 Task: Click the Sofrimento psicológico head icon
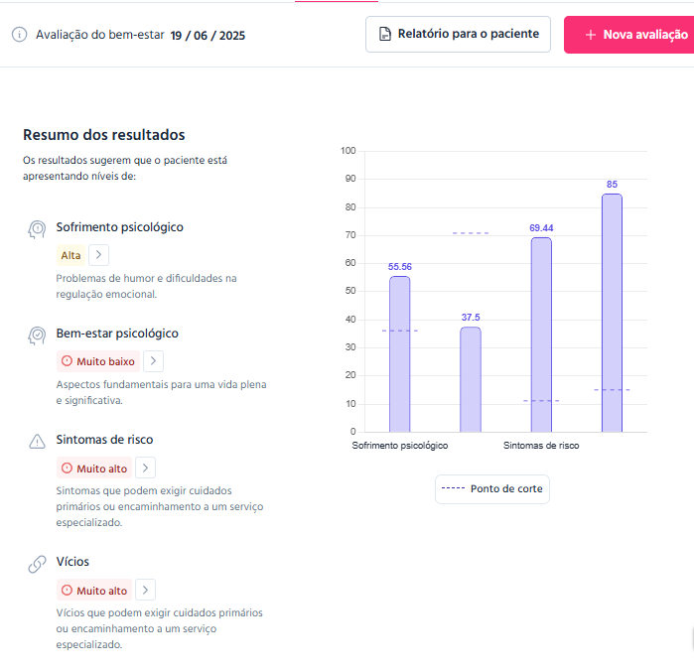tap(37, 229)
